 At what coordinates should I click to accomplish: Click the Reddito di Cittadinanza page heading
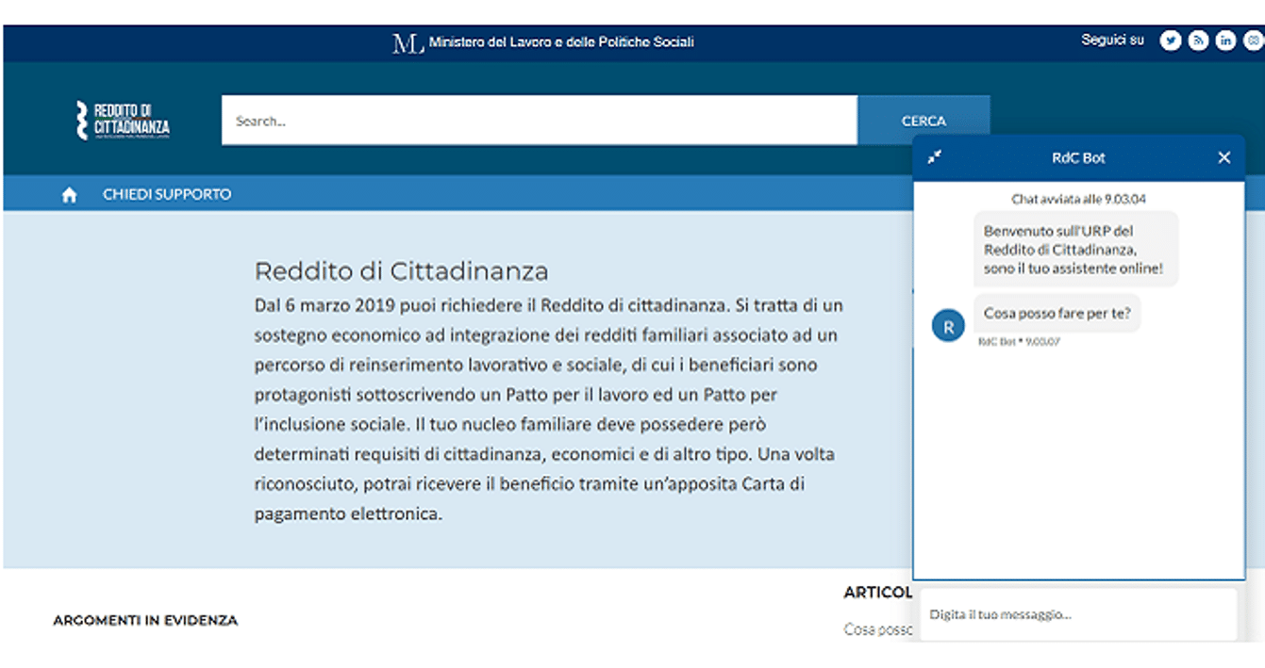pyautogui.click(x=401, y=271)
